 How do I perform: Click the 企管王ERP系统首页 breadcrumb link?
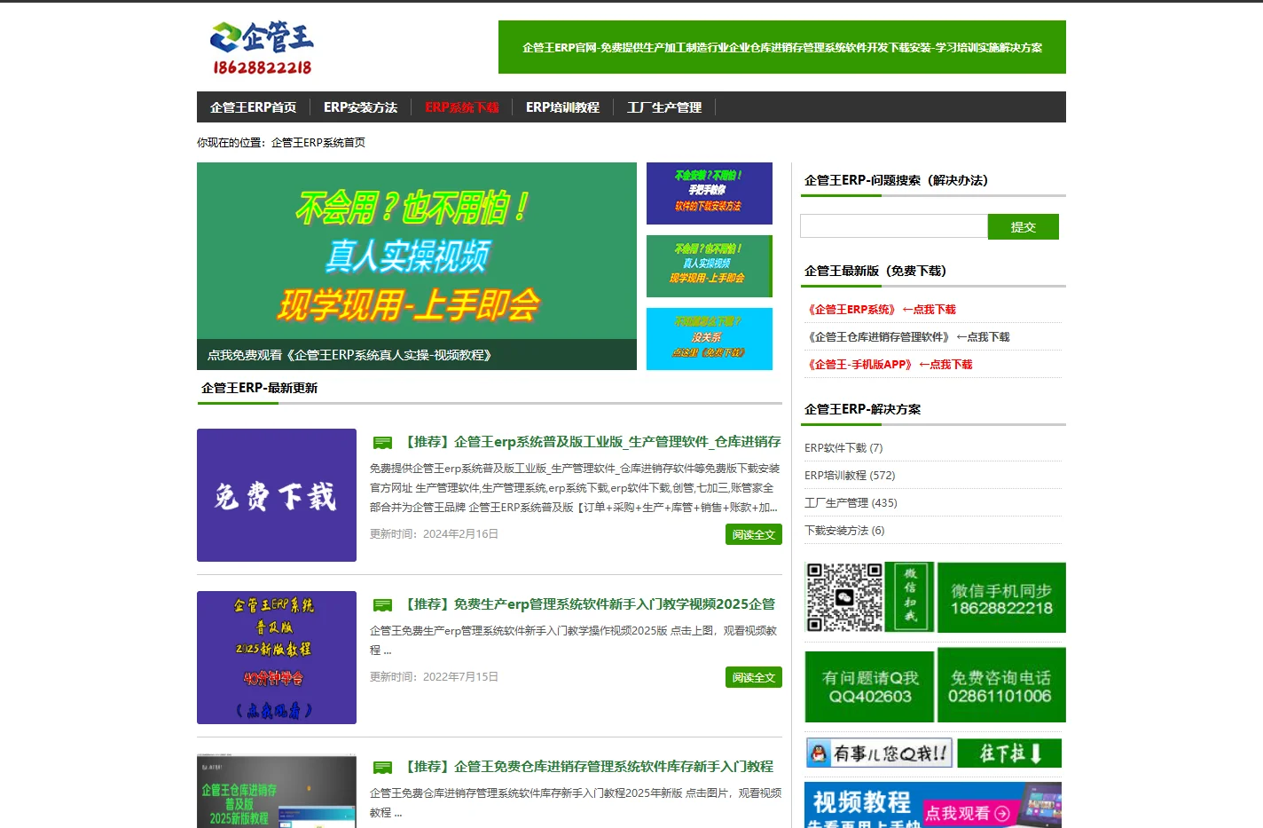(318, 142)
